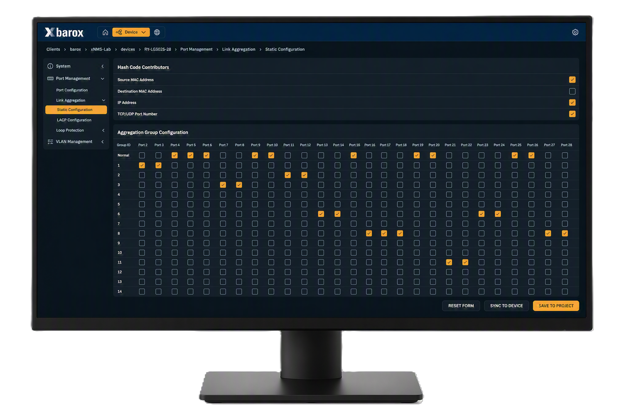Open LACP Configuration menu item
The width and height of the screenshot is (629, 419).
pyautogui.click(x=74, y=120)
